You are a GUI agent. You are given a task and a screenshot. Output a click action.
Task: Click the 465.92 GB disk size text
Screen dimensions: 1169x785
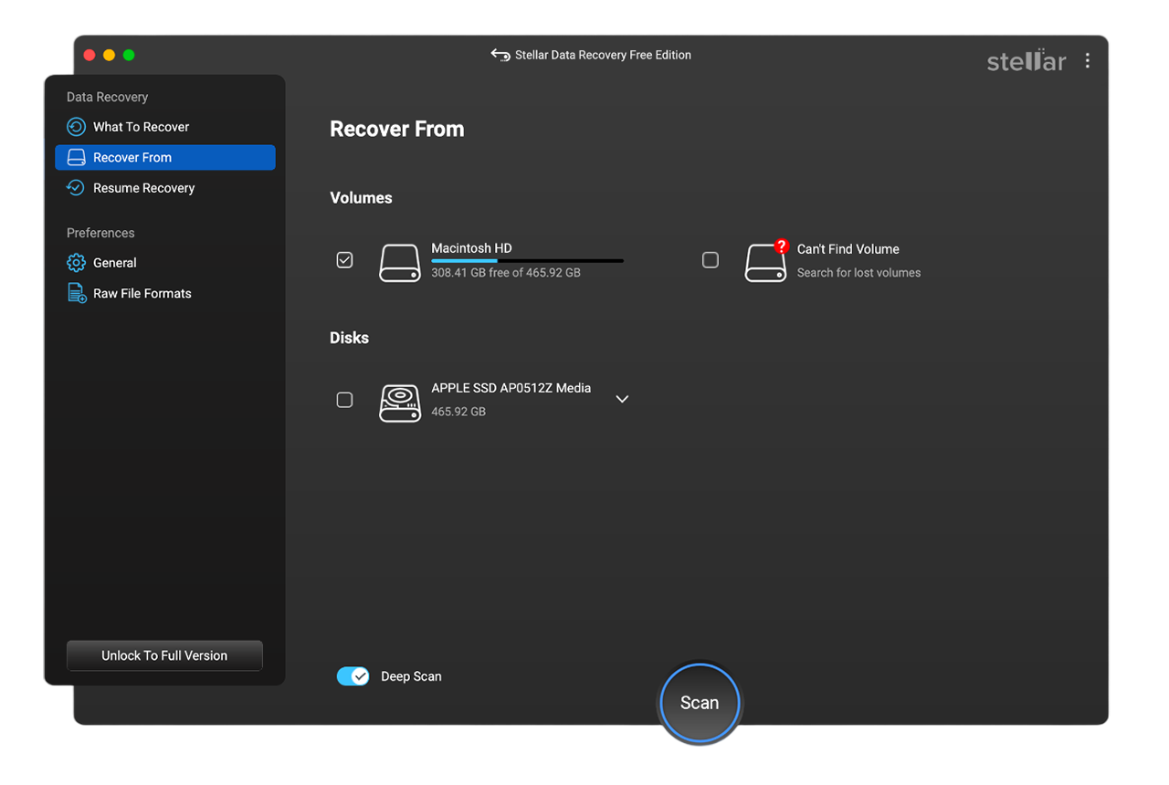(x=458, y=412)
